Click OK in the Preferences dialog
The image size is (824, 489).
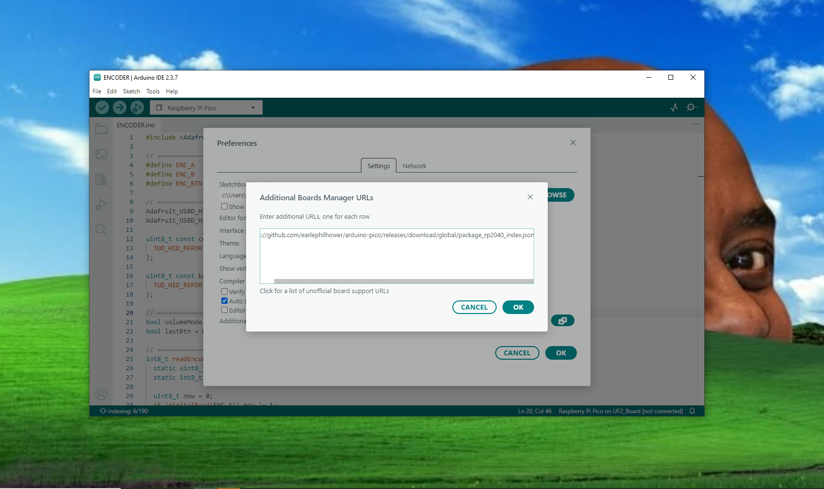point(561,353)
